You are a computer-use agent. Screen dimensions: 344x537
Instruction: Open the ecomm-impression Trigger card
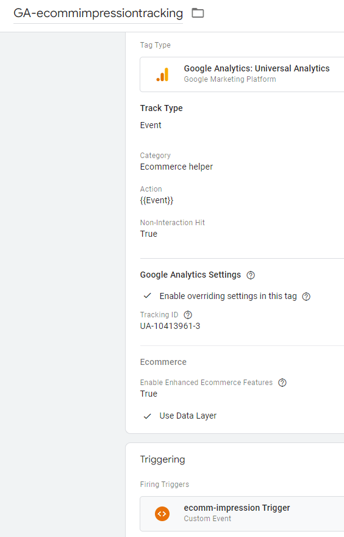pos(242,514)
